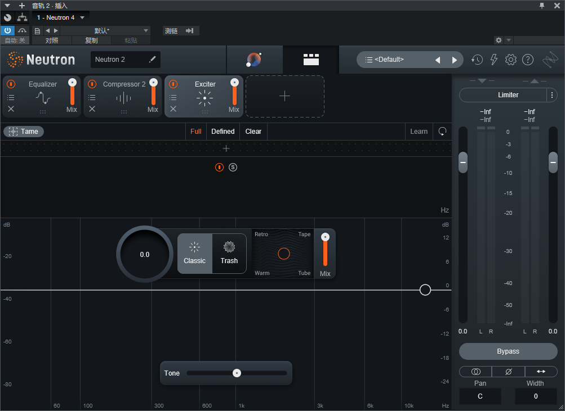Expand the host preset dropdown 默认

(145, 30)
